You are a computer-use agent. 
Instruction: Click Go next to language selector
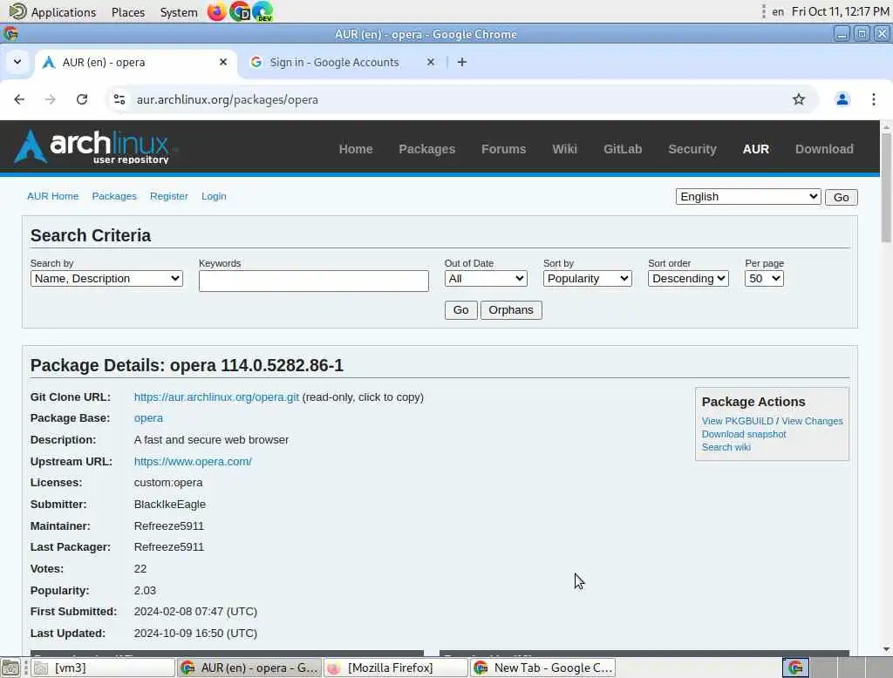tap(842, 197)
